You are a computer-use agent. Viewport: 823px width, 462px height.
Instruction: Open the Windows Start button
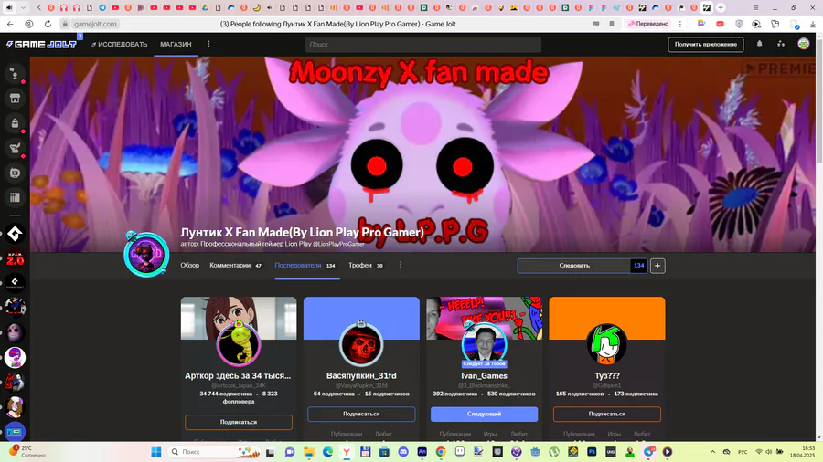155,452
